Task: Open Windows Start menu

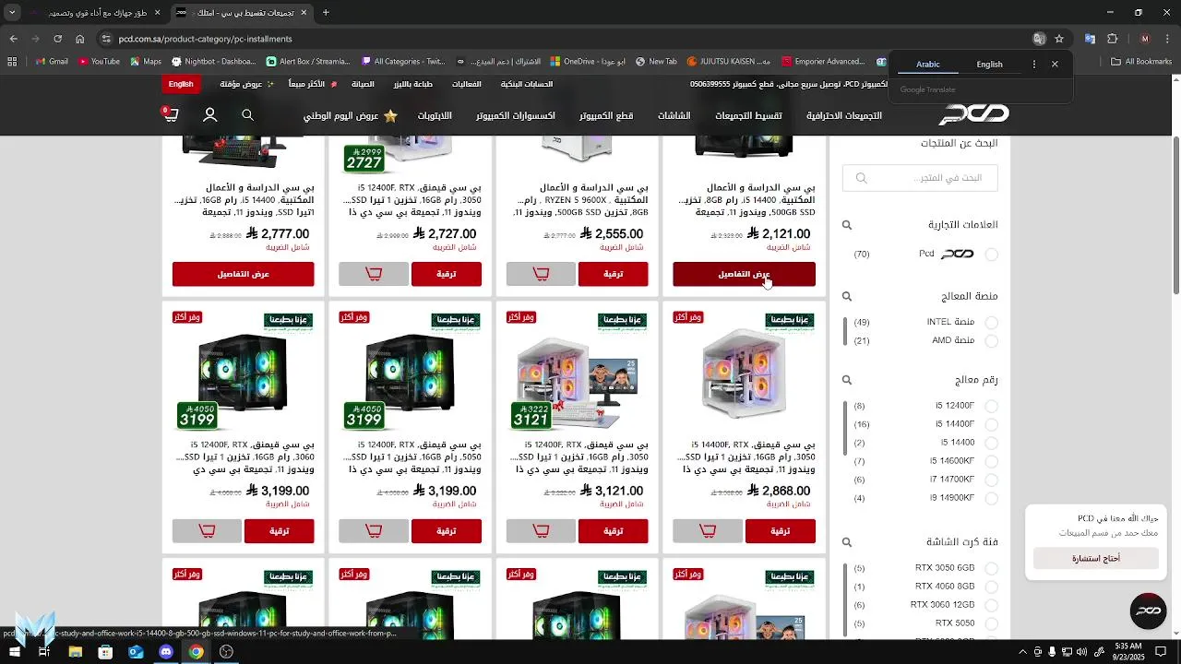Action: (14, 652)
